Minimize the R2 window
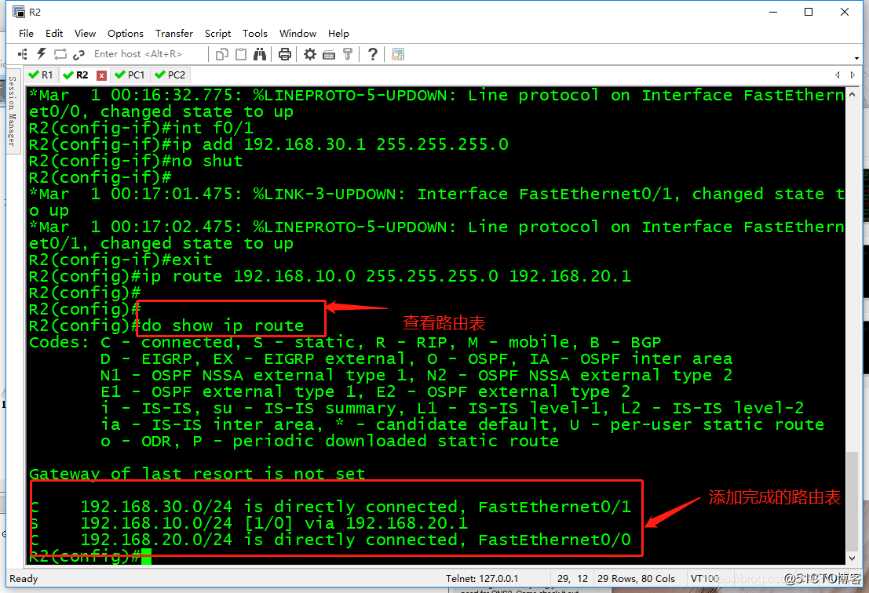 [x=774, y=13]
